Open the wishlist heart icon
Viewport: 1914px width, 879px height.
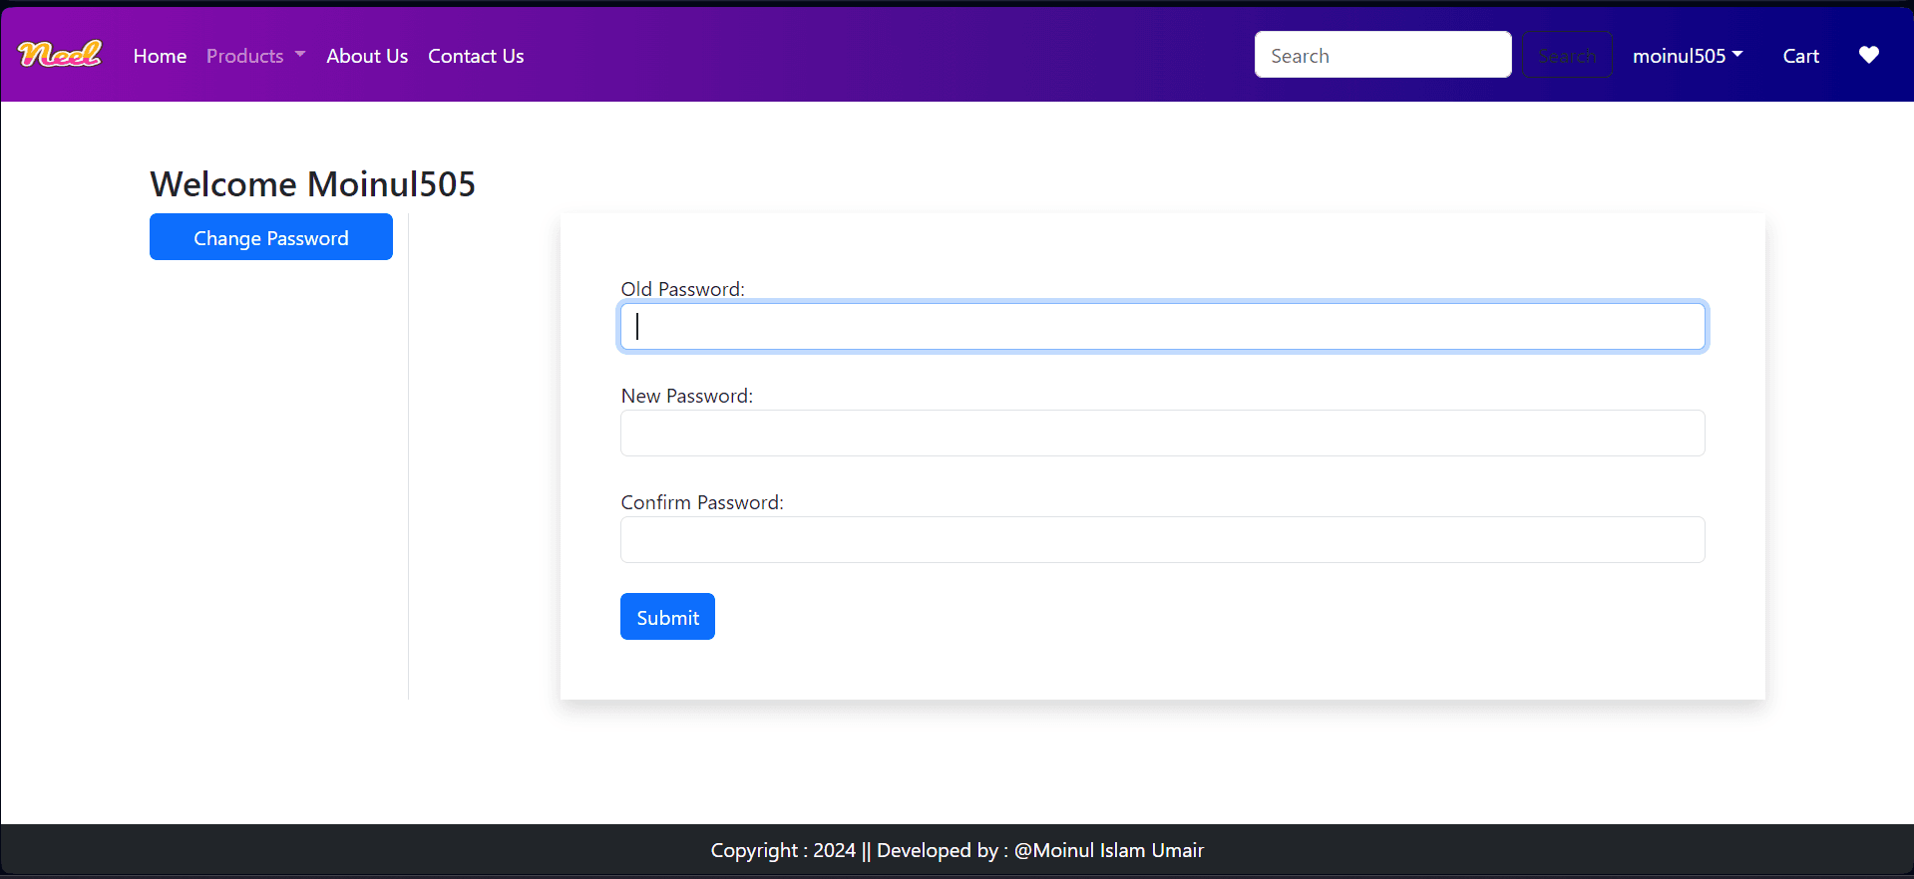coord(1868,55)
